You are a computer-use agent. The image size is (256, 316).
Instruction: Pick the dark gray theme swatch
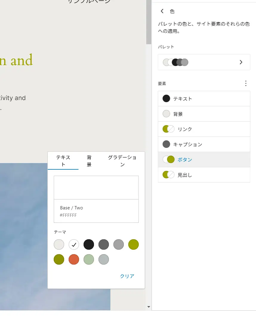pos(104,245)
